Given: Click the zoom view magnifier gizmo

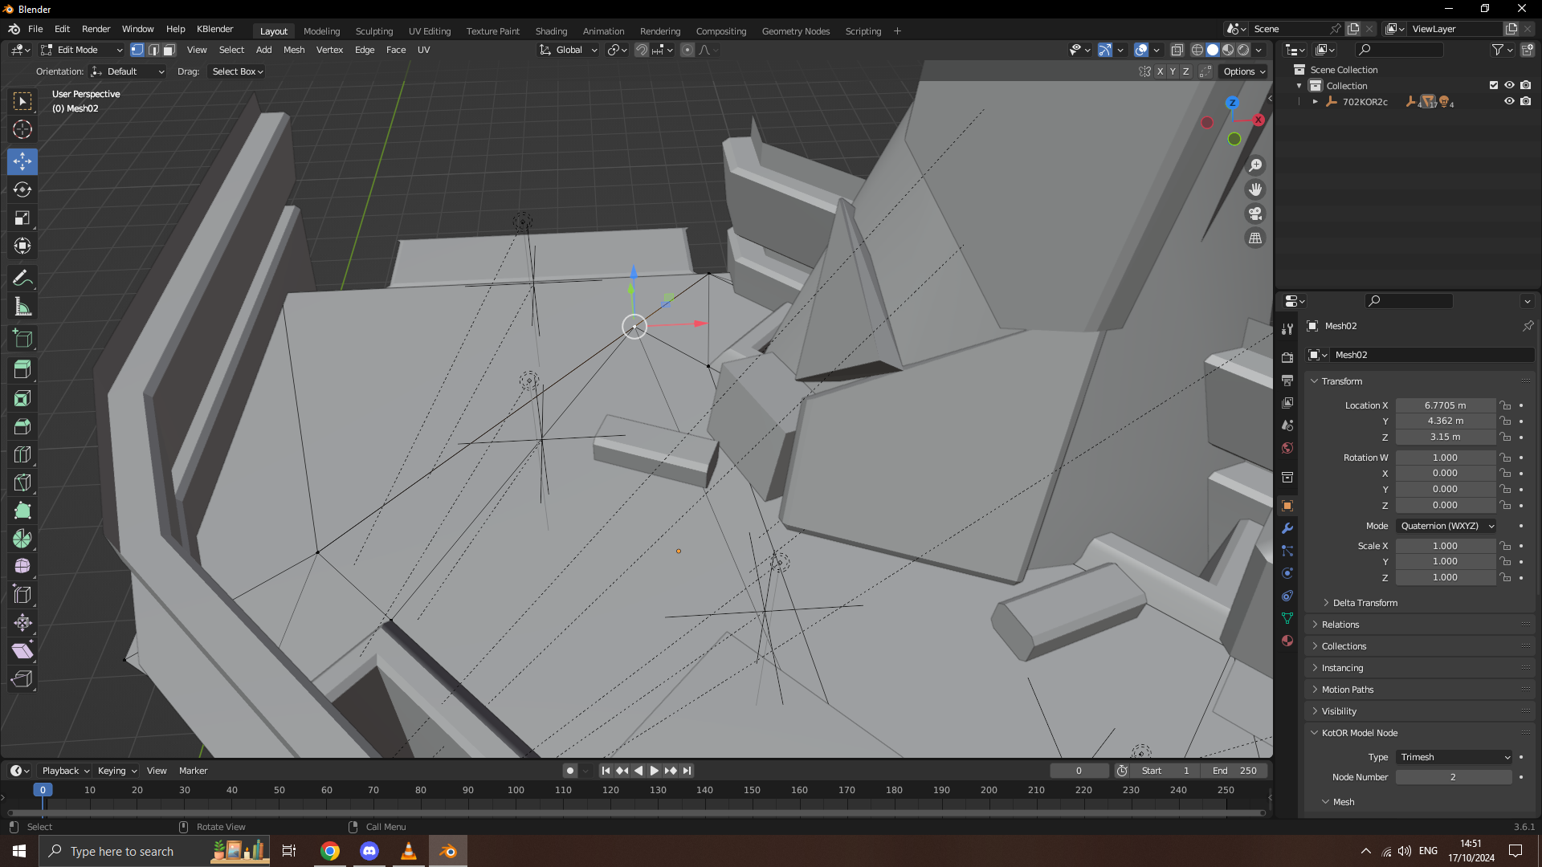Looking at the screenshot, I should pyautogui.click(x=1255, y=165).
